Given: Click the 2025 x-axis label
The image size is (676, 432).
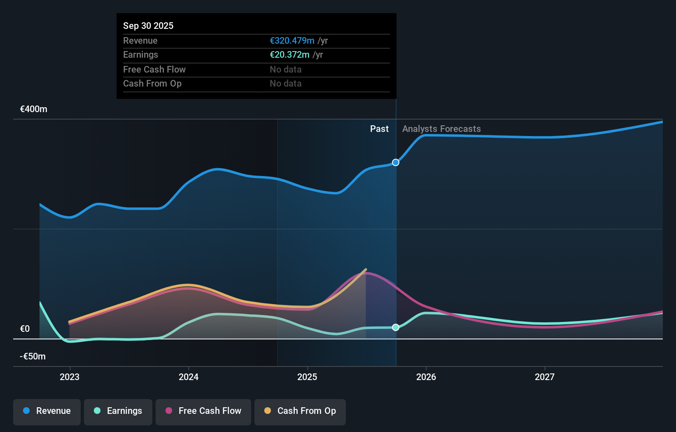Looking at the screenshot, I should 307,377.
